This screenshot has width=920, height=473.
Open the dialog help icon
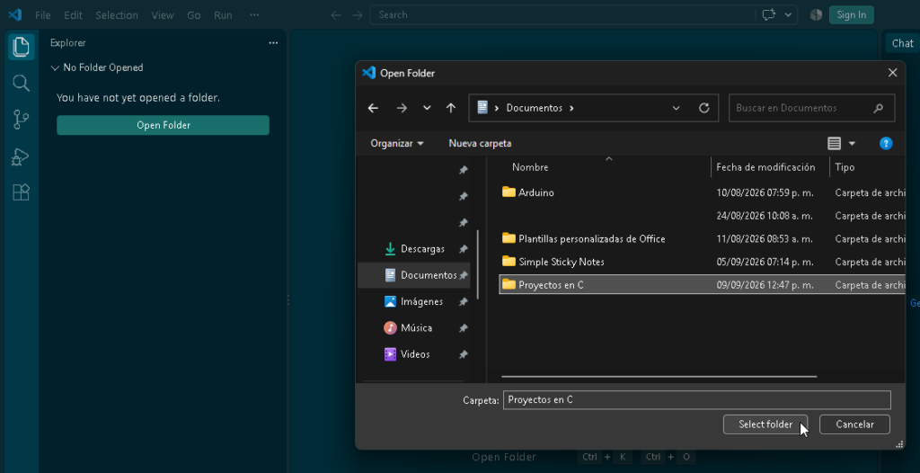click(x=886, y=143)
